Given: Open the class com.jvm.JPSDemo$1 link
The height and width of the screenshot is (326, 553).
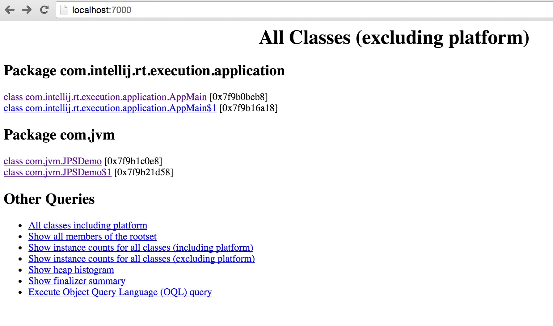Looking at the screenshot, I should pos(57,172).
